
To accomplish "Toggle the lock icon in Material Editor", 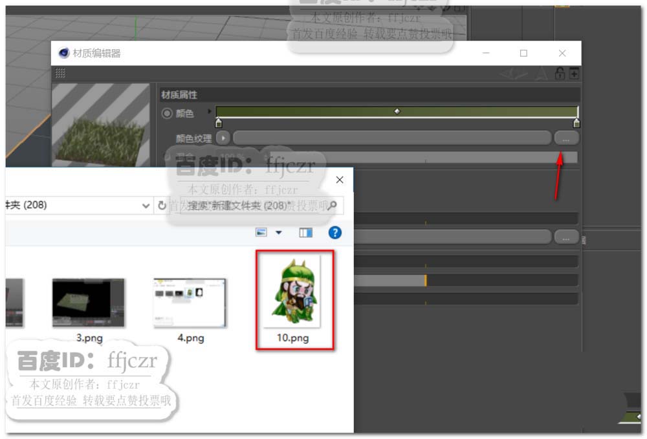I will [560, 73].
